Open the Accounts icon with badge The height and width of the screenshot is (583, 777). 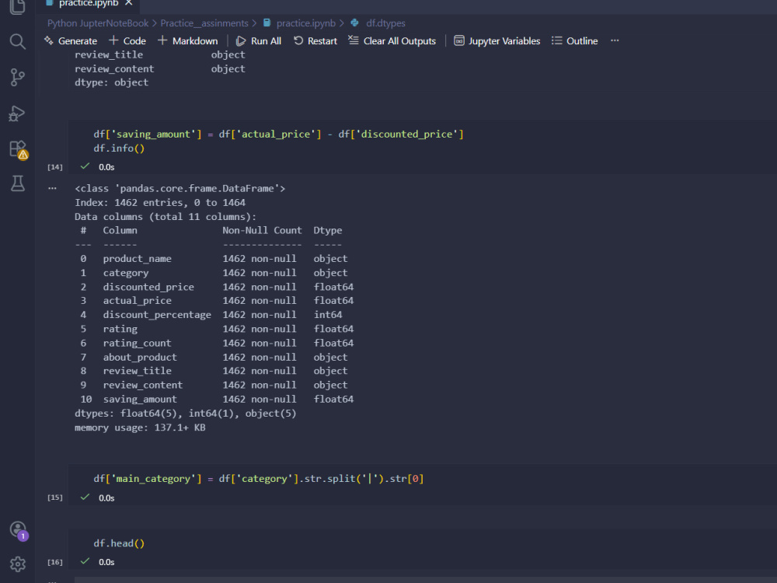(x=19, y=531)
